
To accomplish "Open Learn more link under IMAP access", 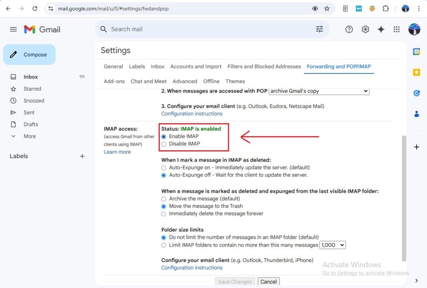I will pyautogui.click(x=117, y=152).
